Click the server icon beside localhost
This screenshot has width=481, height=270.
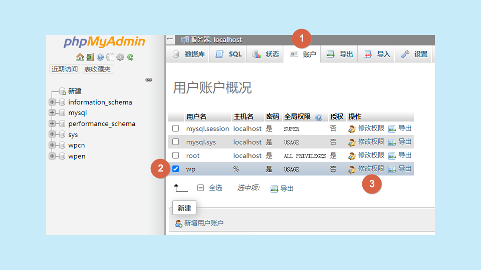pyautogui.click(x=185, y=40)
